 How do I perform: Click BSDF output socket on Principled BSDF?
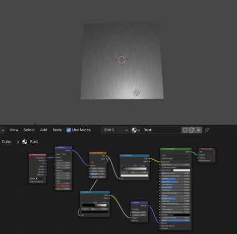(192, 152)
